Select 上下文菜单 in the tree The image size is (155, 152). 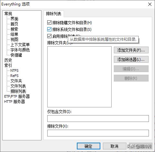click(x=20, y=45)
